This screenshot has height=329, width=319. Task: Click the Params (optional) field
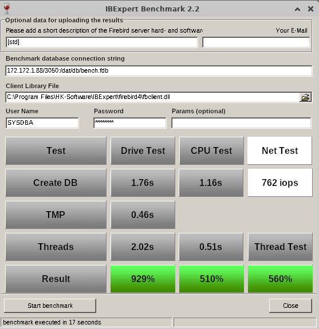tap(241, 123)
